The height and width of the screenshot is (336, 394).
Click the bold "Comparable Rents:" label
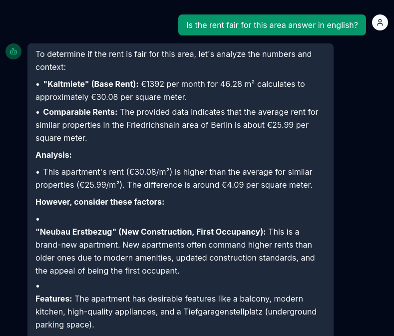click(80, 112)
